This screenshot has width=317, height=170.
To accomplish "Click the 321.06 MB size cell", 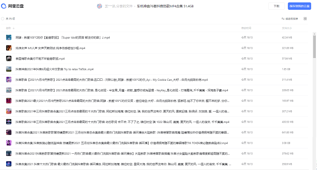I will click(x=287, y=48).
